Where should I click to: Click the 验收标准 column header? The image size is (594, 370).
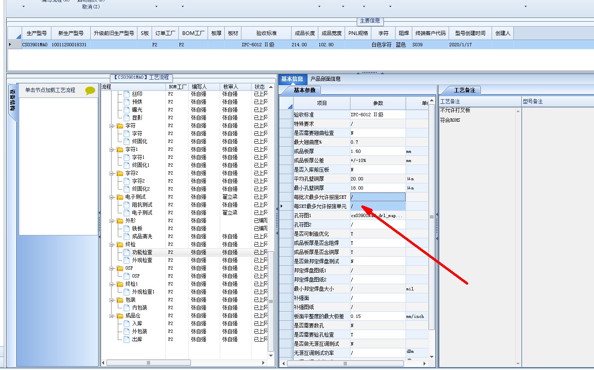coord(267,33)
